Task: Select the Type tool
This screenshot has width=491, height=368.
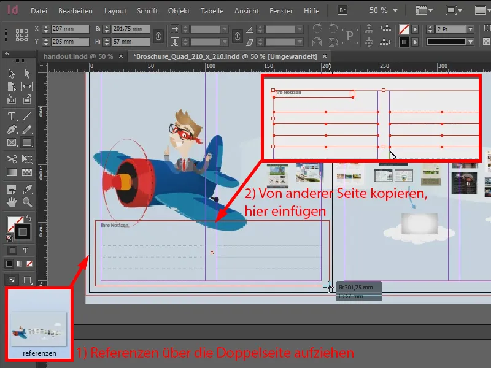Action: 12,117
